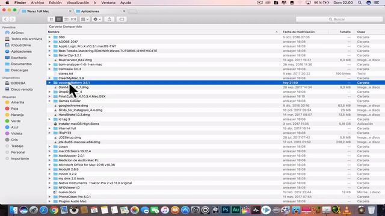Open the Ventana menu

coord(108,2)
